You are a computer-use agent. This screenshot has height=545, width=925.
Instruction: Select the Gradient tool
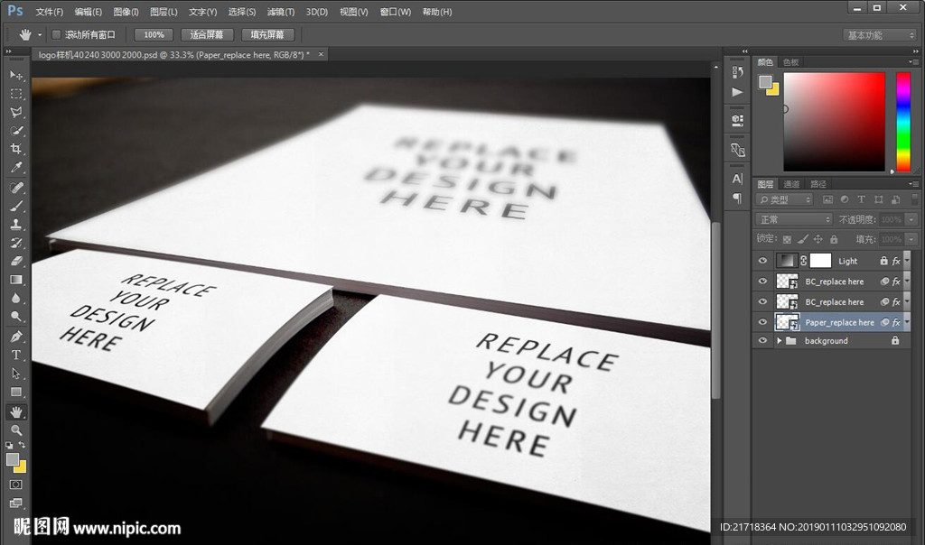(16, 280)
